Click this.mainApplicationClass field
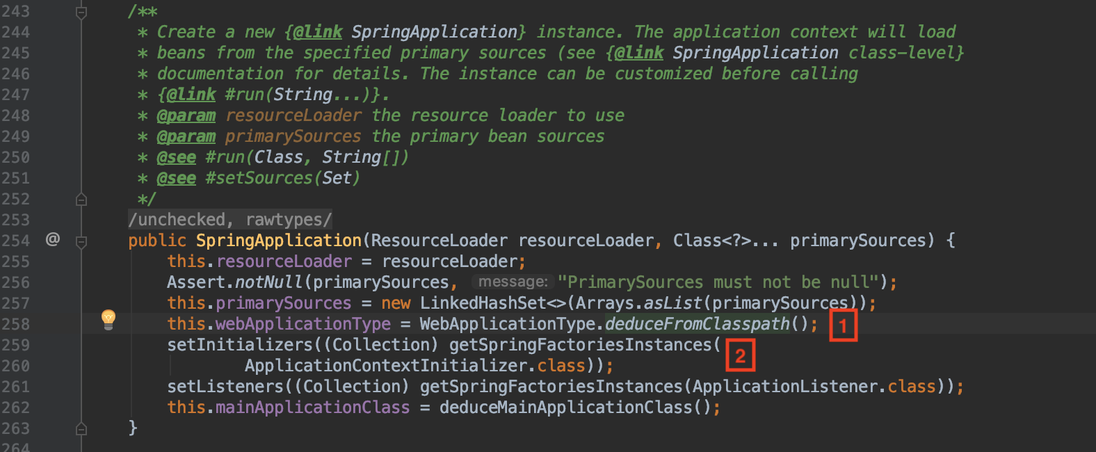The image size is (1096, 452). (289, 407)
